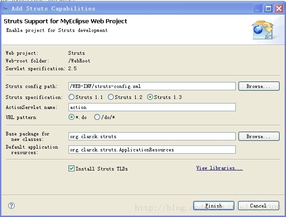Click the Struts wizard banner icon
This screenshot has width=286, height=217.
(263, 30)
